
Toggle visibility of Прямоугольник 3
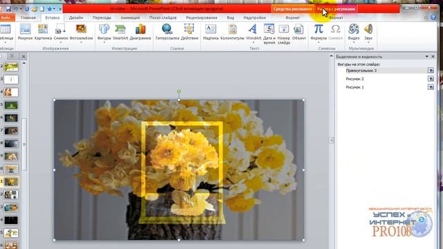431,71
